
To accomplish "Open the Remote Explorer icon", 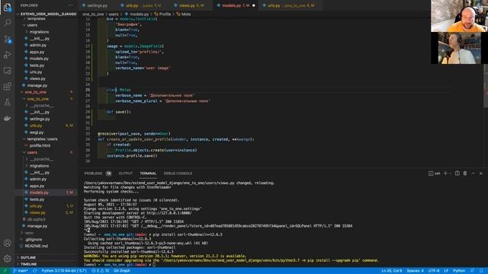I will 7,71.
